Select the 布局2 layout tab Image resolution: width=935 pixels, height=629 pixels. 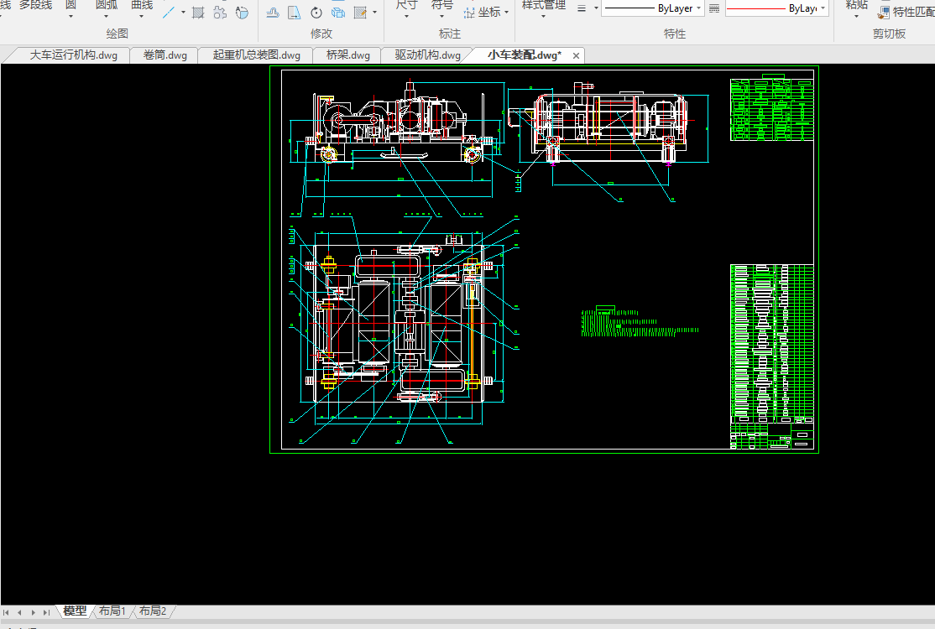(153, 611)
